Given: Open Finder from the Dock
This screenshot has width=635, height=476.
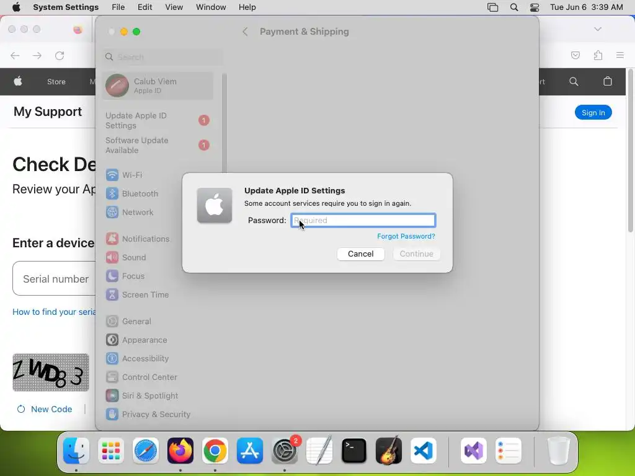Looking at the screenshot, I should tap(76, 451).
